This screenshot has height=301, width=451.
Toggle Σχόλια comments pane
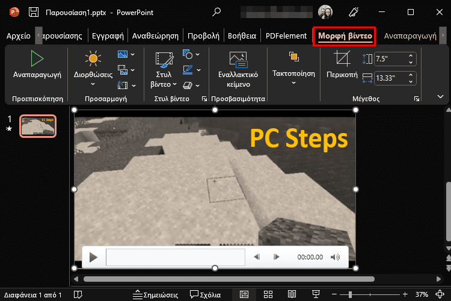(x=206, y=294)
